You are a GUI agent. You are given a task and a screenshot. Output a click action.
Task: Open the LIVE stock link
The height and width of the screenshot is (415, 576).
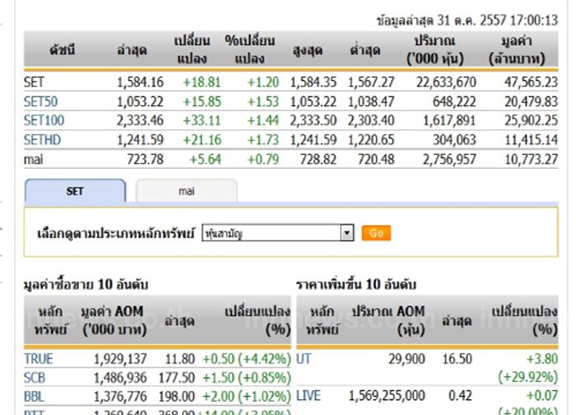(x=309, y=396)
